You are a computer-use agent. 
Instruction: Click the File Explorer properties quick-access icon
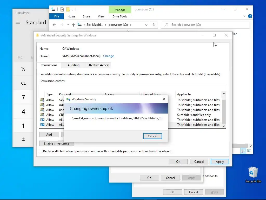[x=62, y=9]
